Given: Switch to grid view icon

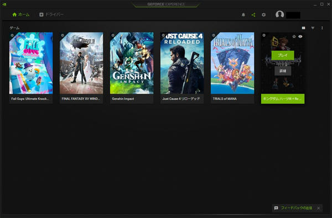Looking at the screenshot, I should [303, 28].
